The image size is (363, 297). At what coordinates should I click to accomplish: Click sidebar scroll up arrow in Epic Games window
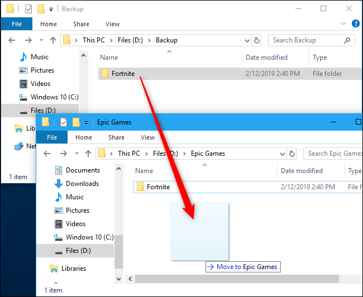click(x=118, y=169)
